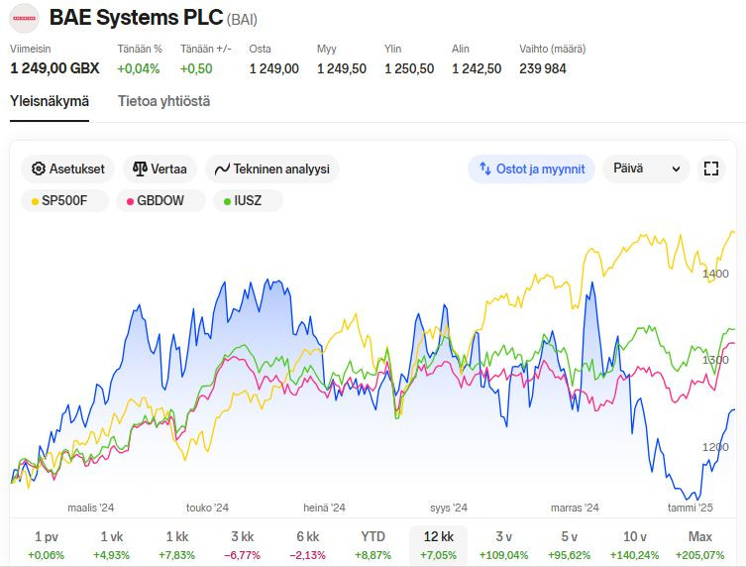Click the syys '24 date label

point(449,508)
